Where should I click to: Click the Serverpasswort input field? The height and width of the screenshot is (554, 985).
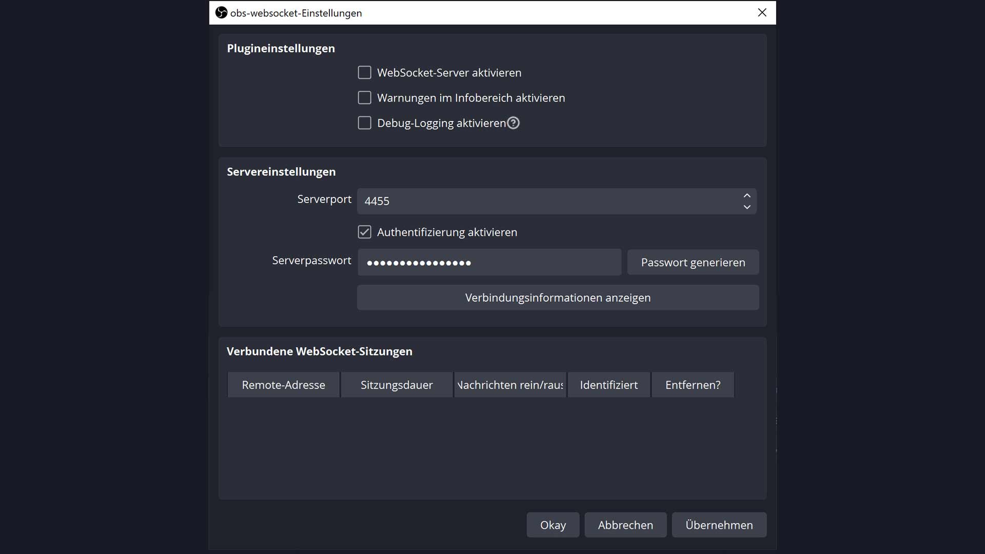coord(489,263)
